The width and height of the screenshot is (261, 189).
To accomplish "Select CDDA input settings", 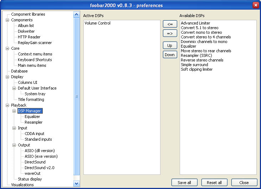I will click(35, 134).
